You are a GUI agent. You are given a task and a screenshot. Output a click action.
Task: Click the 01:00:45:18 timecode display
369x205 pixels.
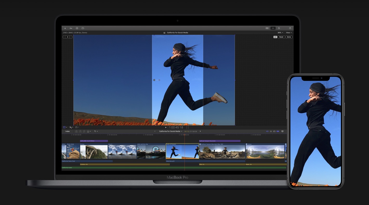175,127
